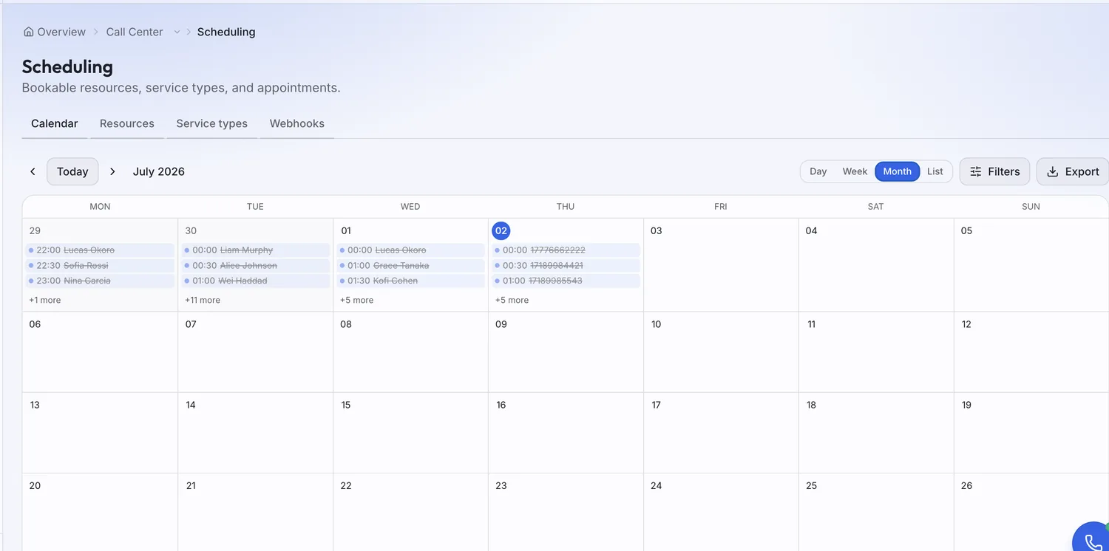Viewport: 1109px width, 551px height.
Task: Open the 00:00 Lucas Okoro appointment on Wednesday
Action: pyautogui.click(x=411, y=250)
